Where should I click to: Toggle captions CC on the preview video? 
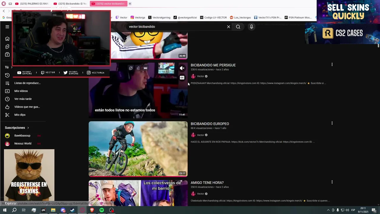click(182, 78)
